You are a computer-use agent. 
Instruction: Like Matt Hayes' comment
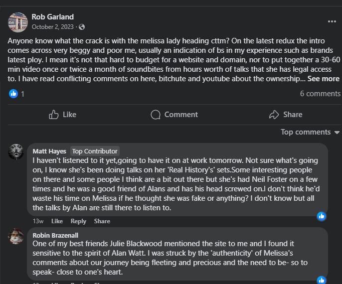[x=57, y=221]
